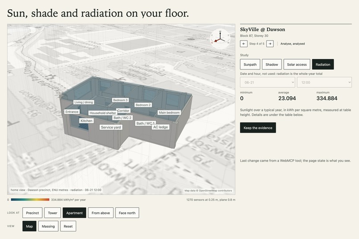
Task: Advance to the next step with the right arrow
Action: [270, 44]
